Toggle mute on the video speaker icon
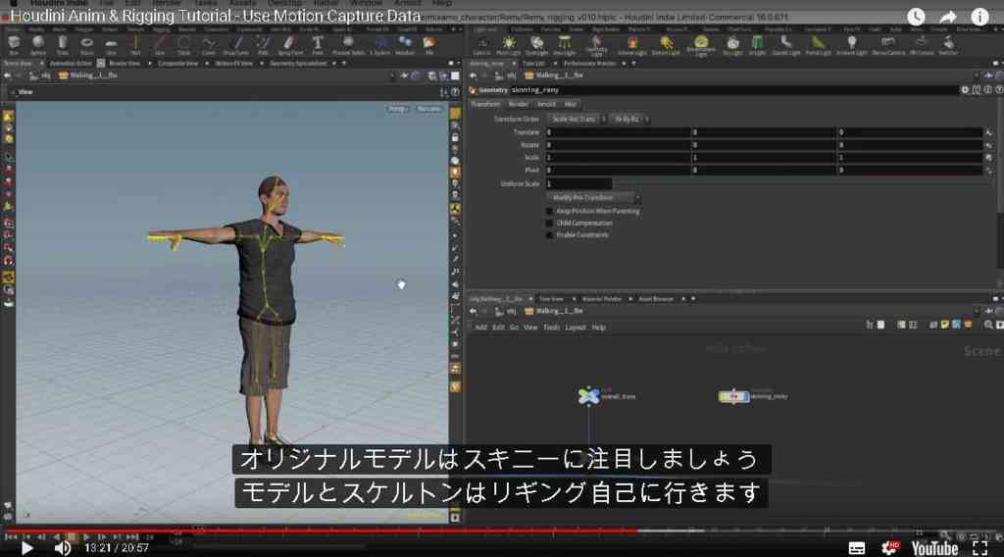Viewport: 1004px width, 557px height. click(x=62, y=548)
